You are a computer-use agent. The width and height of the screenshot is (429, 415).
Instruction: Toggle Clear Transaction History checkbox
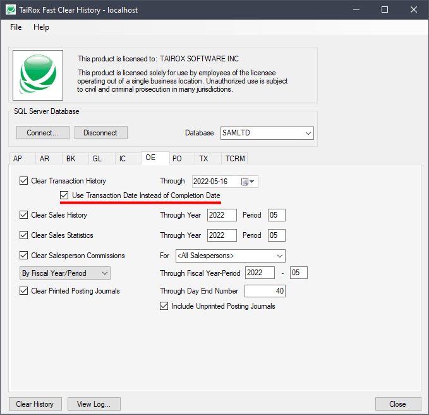point(23,181)
